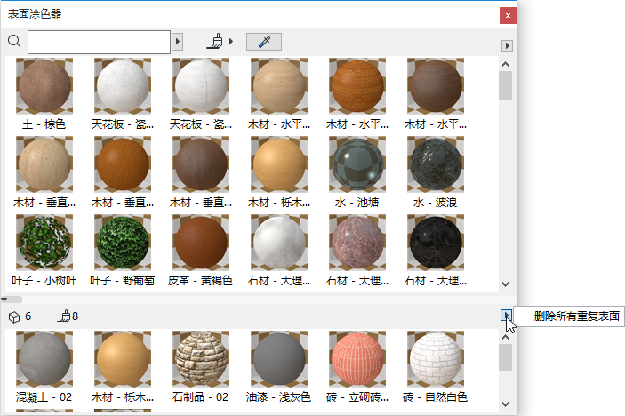Screen dimensions: 625x416
Task: Select the 砖 - 立砌砖 brick surface
Action: coord(357,359)
